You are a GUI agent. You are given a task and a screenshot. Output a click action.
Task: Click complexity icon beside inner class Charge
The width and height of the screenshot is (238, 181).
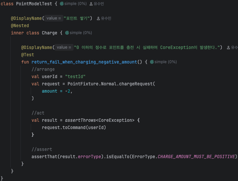point(67,33)
